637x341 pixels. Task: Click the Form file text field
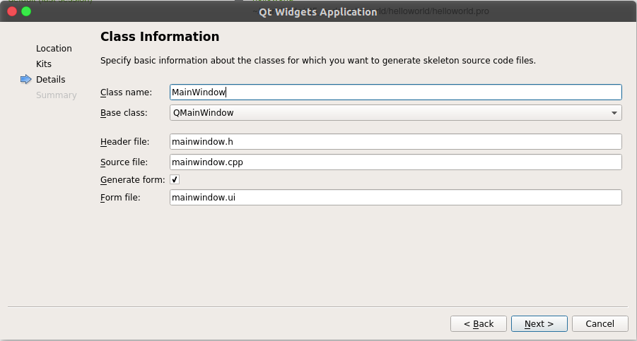click(x=395, y=198)
